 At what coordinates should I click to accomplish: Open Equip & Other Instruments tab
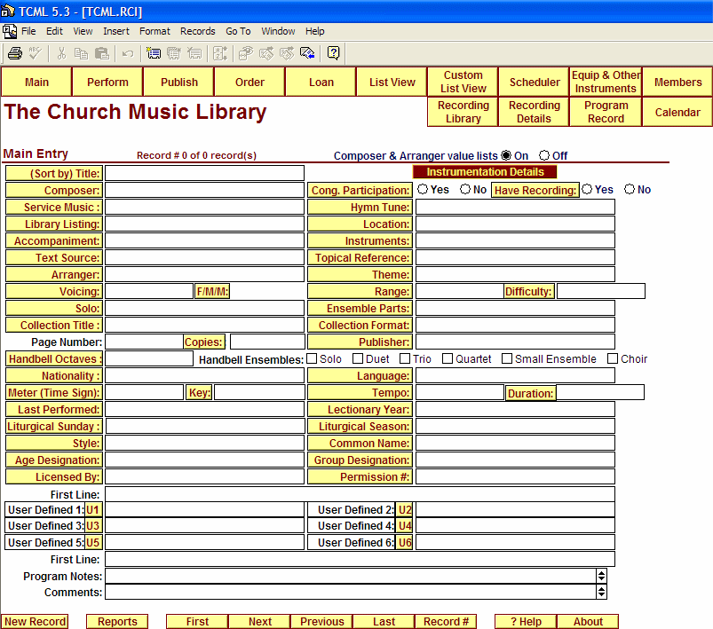point(606,82)
